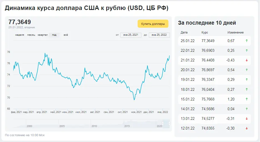Click the 'Купить доллары' button

point(153,24)
